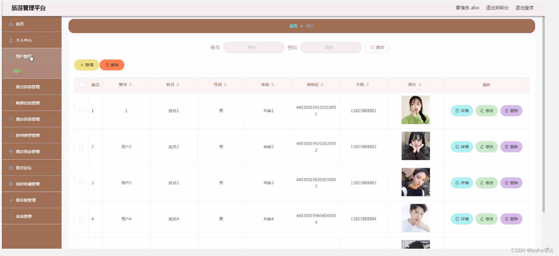This screenshot has width=559, height=256.
Task: Check the checkbox for row 1
Action: (x=81, y=110)
